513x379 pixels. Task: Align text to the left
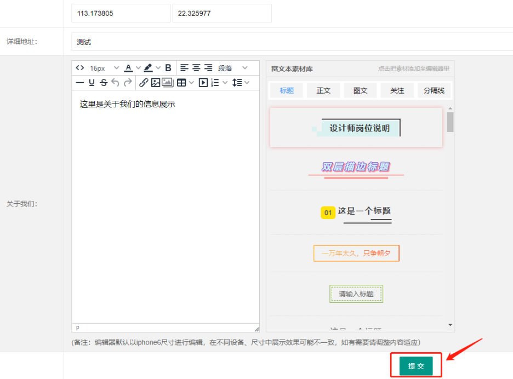pos(184,68)
